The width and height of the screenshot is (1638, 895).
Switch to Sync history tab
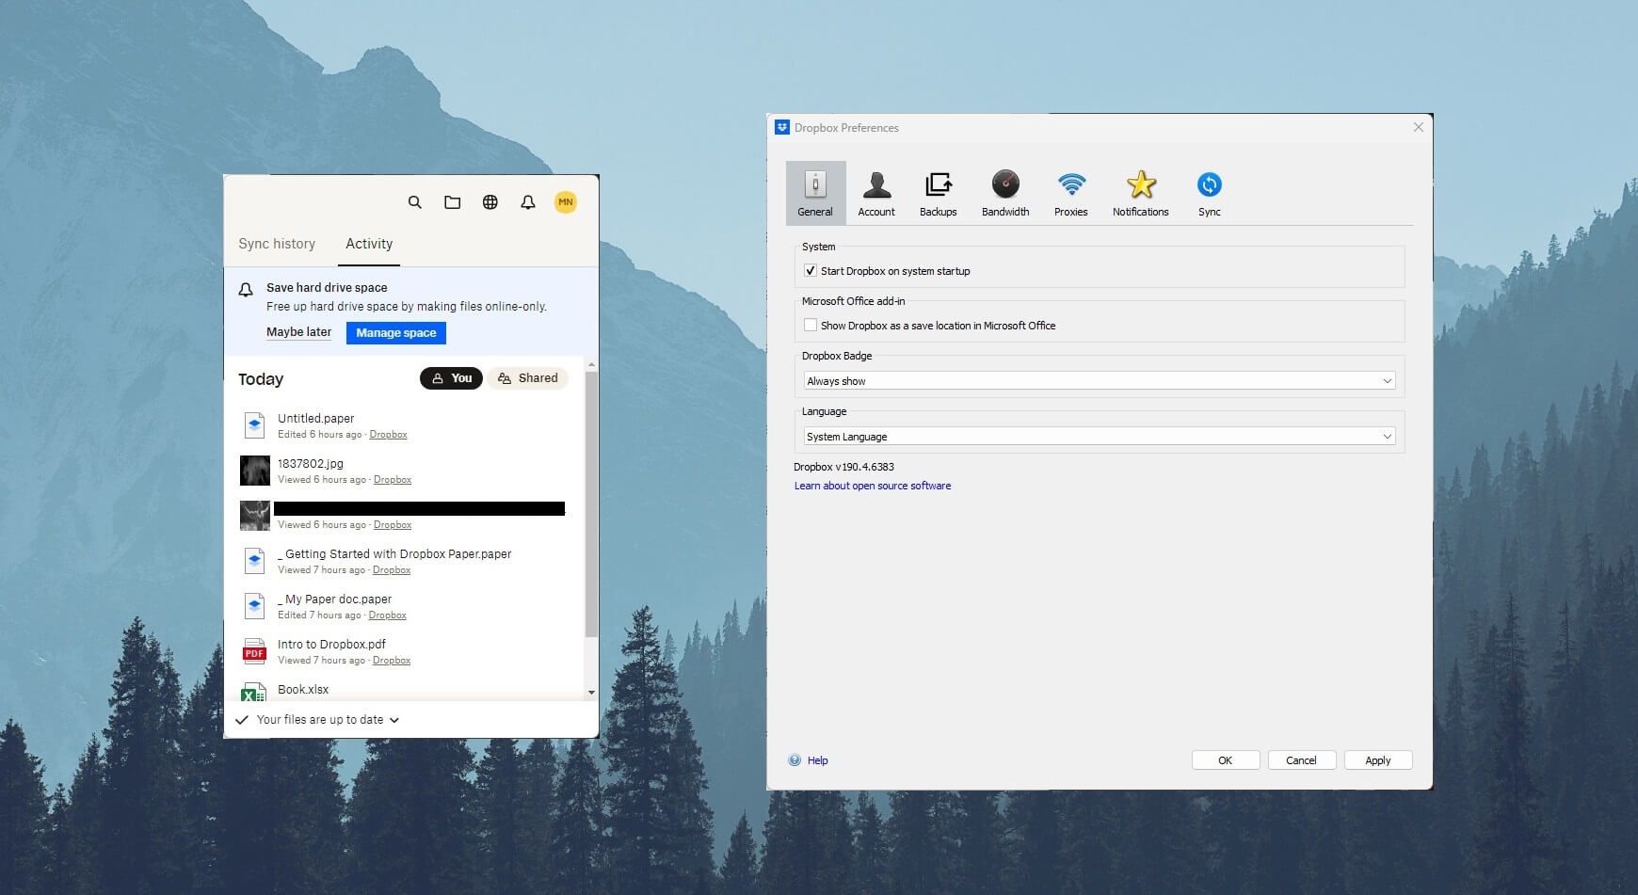(277, 244)
